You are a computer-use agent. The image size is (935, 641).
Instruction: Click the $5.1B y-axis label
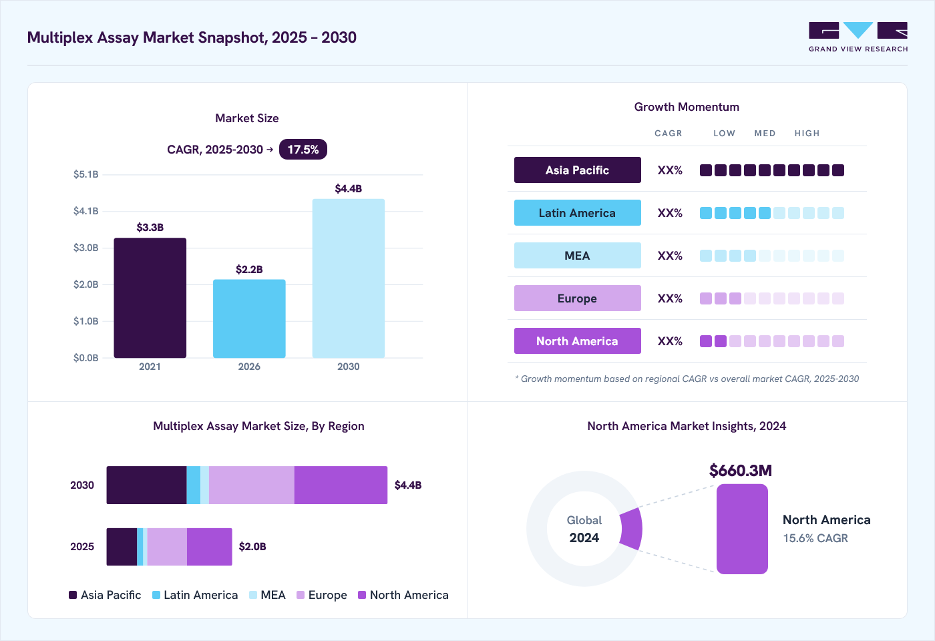click(86, 174)
